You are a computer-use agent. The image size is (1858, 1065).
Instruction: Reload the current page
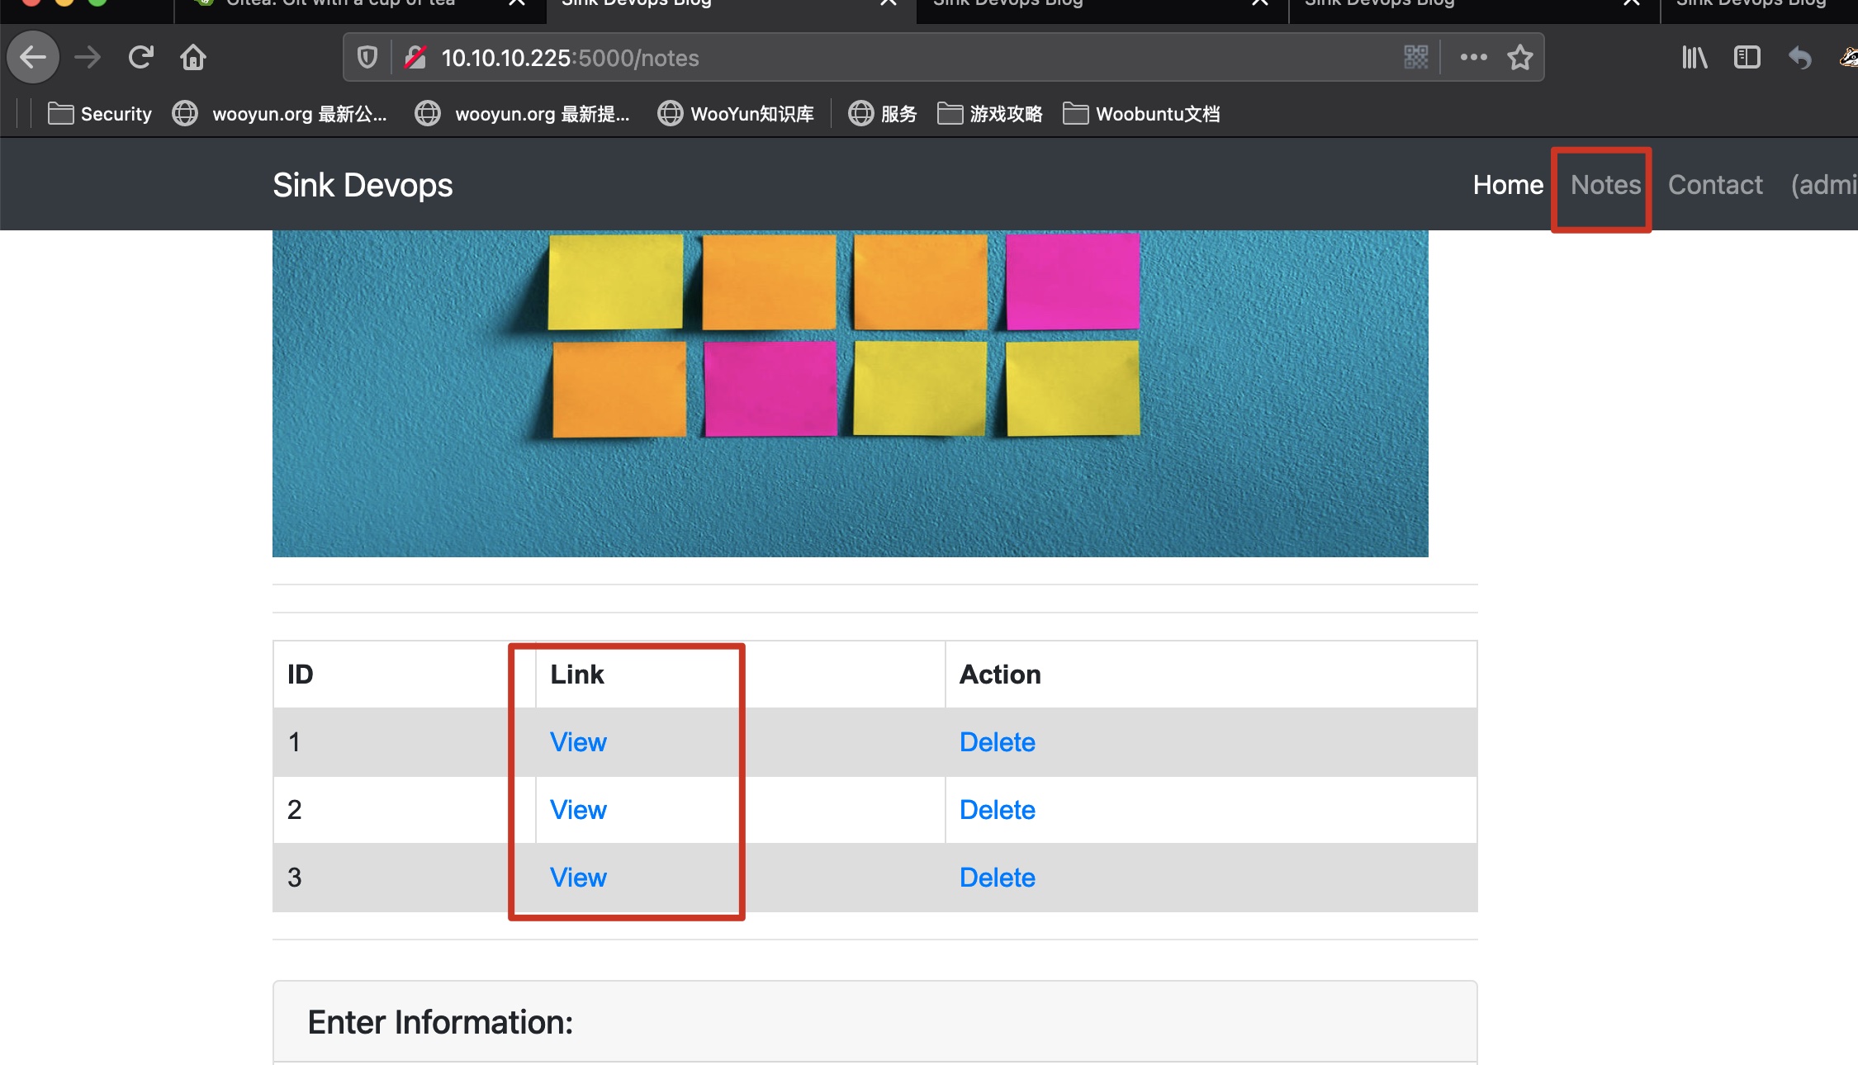(x=140, y=58)
